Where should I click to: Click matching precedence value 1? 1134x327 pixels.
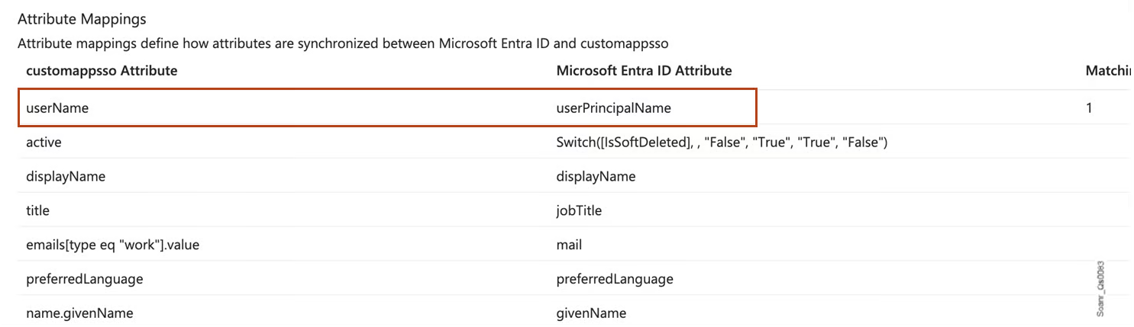(x=1089, y=108)
